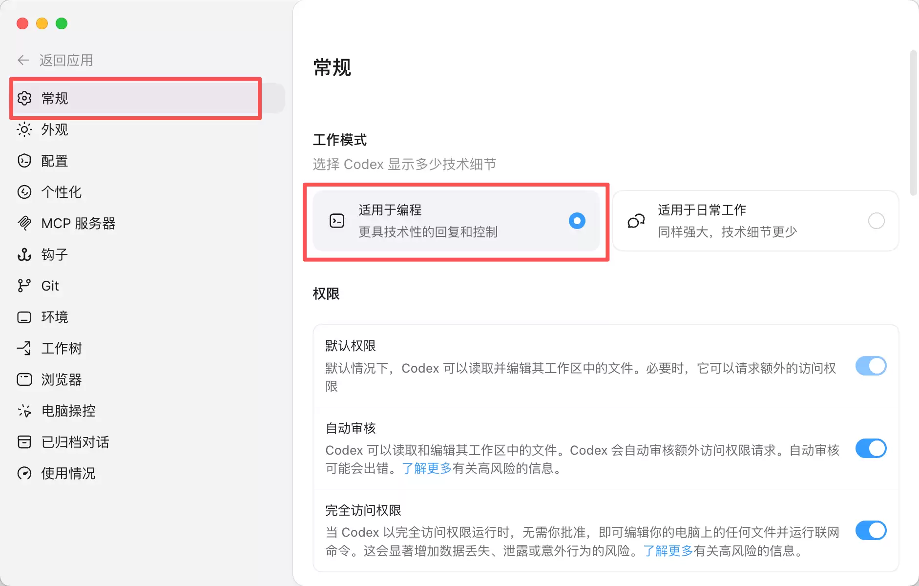Click the text 更具技术性的回复和控制

click(x=428, y=232)
